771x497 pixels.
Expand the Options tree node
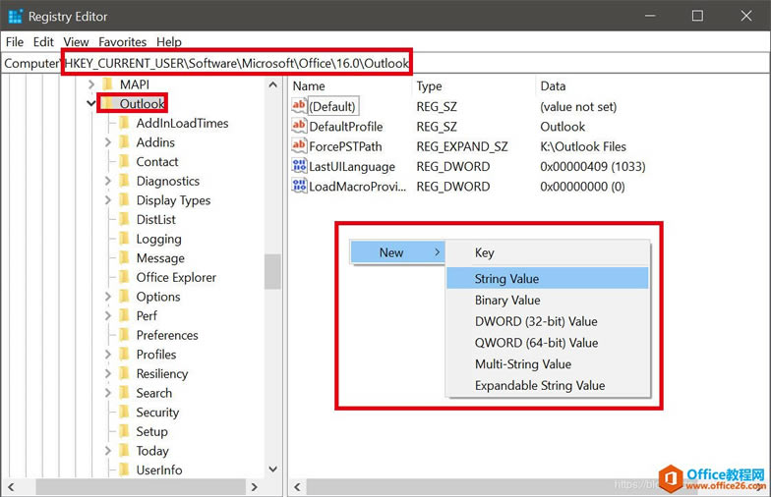click(108, 297)
